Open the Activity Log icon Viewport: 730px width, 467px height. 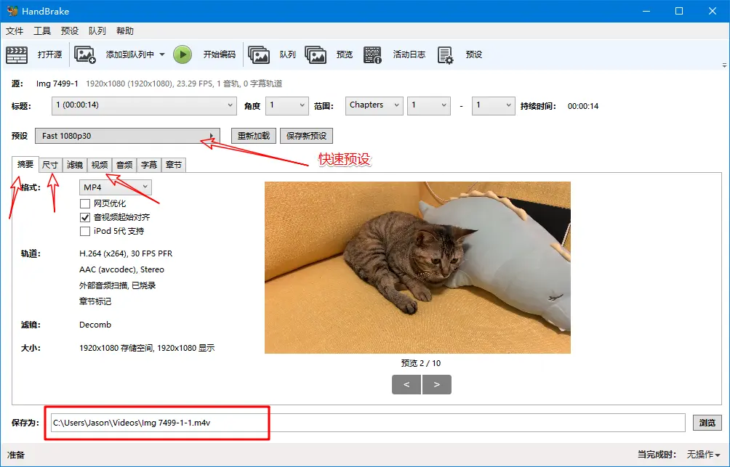click(372, 55)
